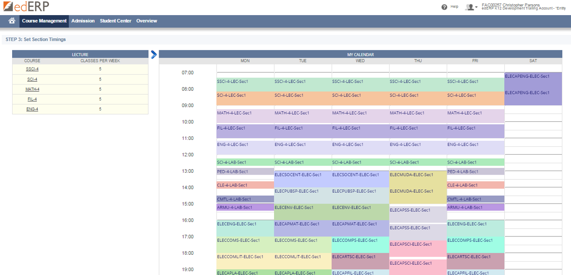
Task: Click the edERP logo
Action: coord(26,6)
